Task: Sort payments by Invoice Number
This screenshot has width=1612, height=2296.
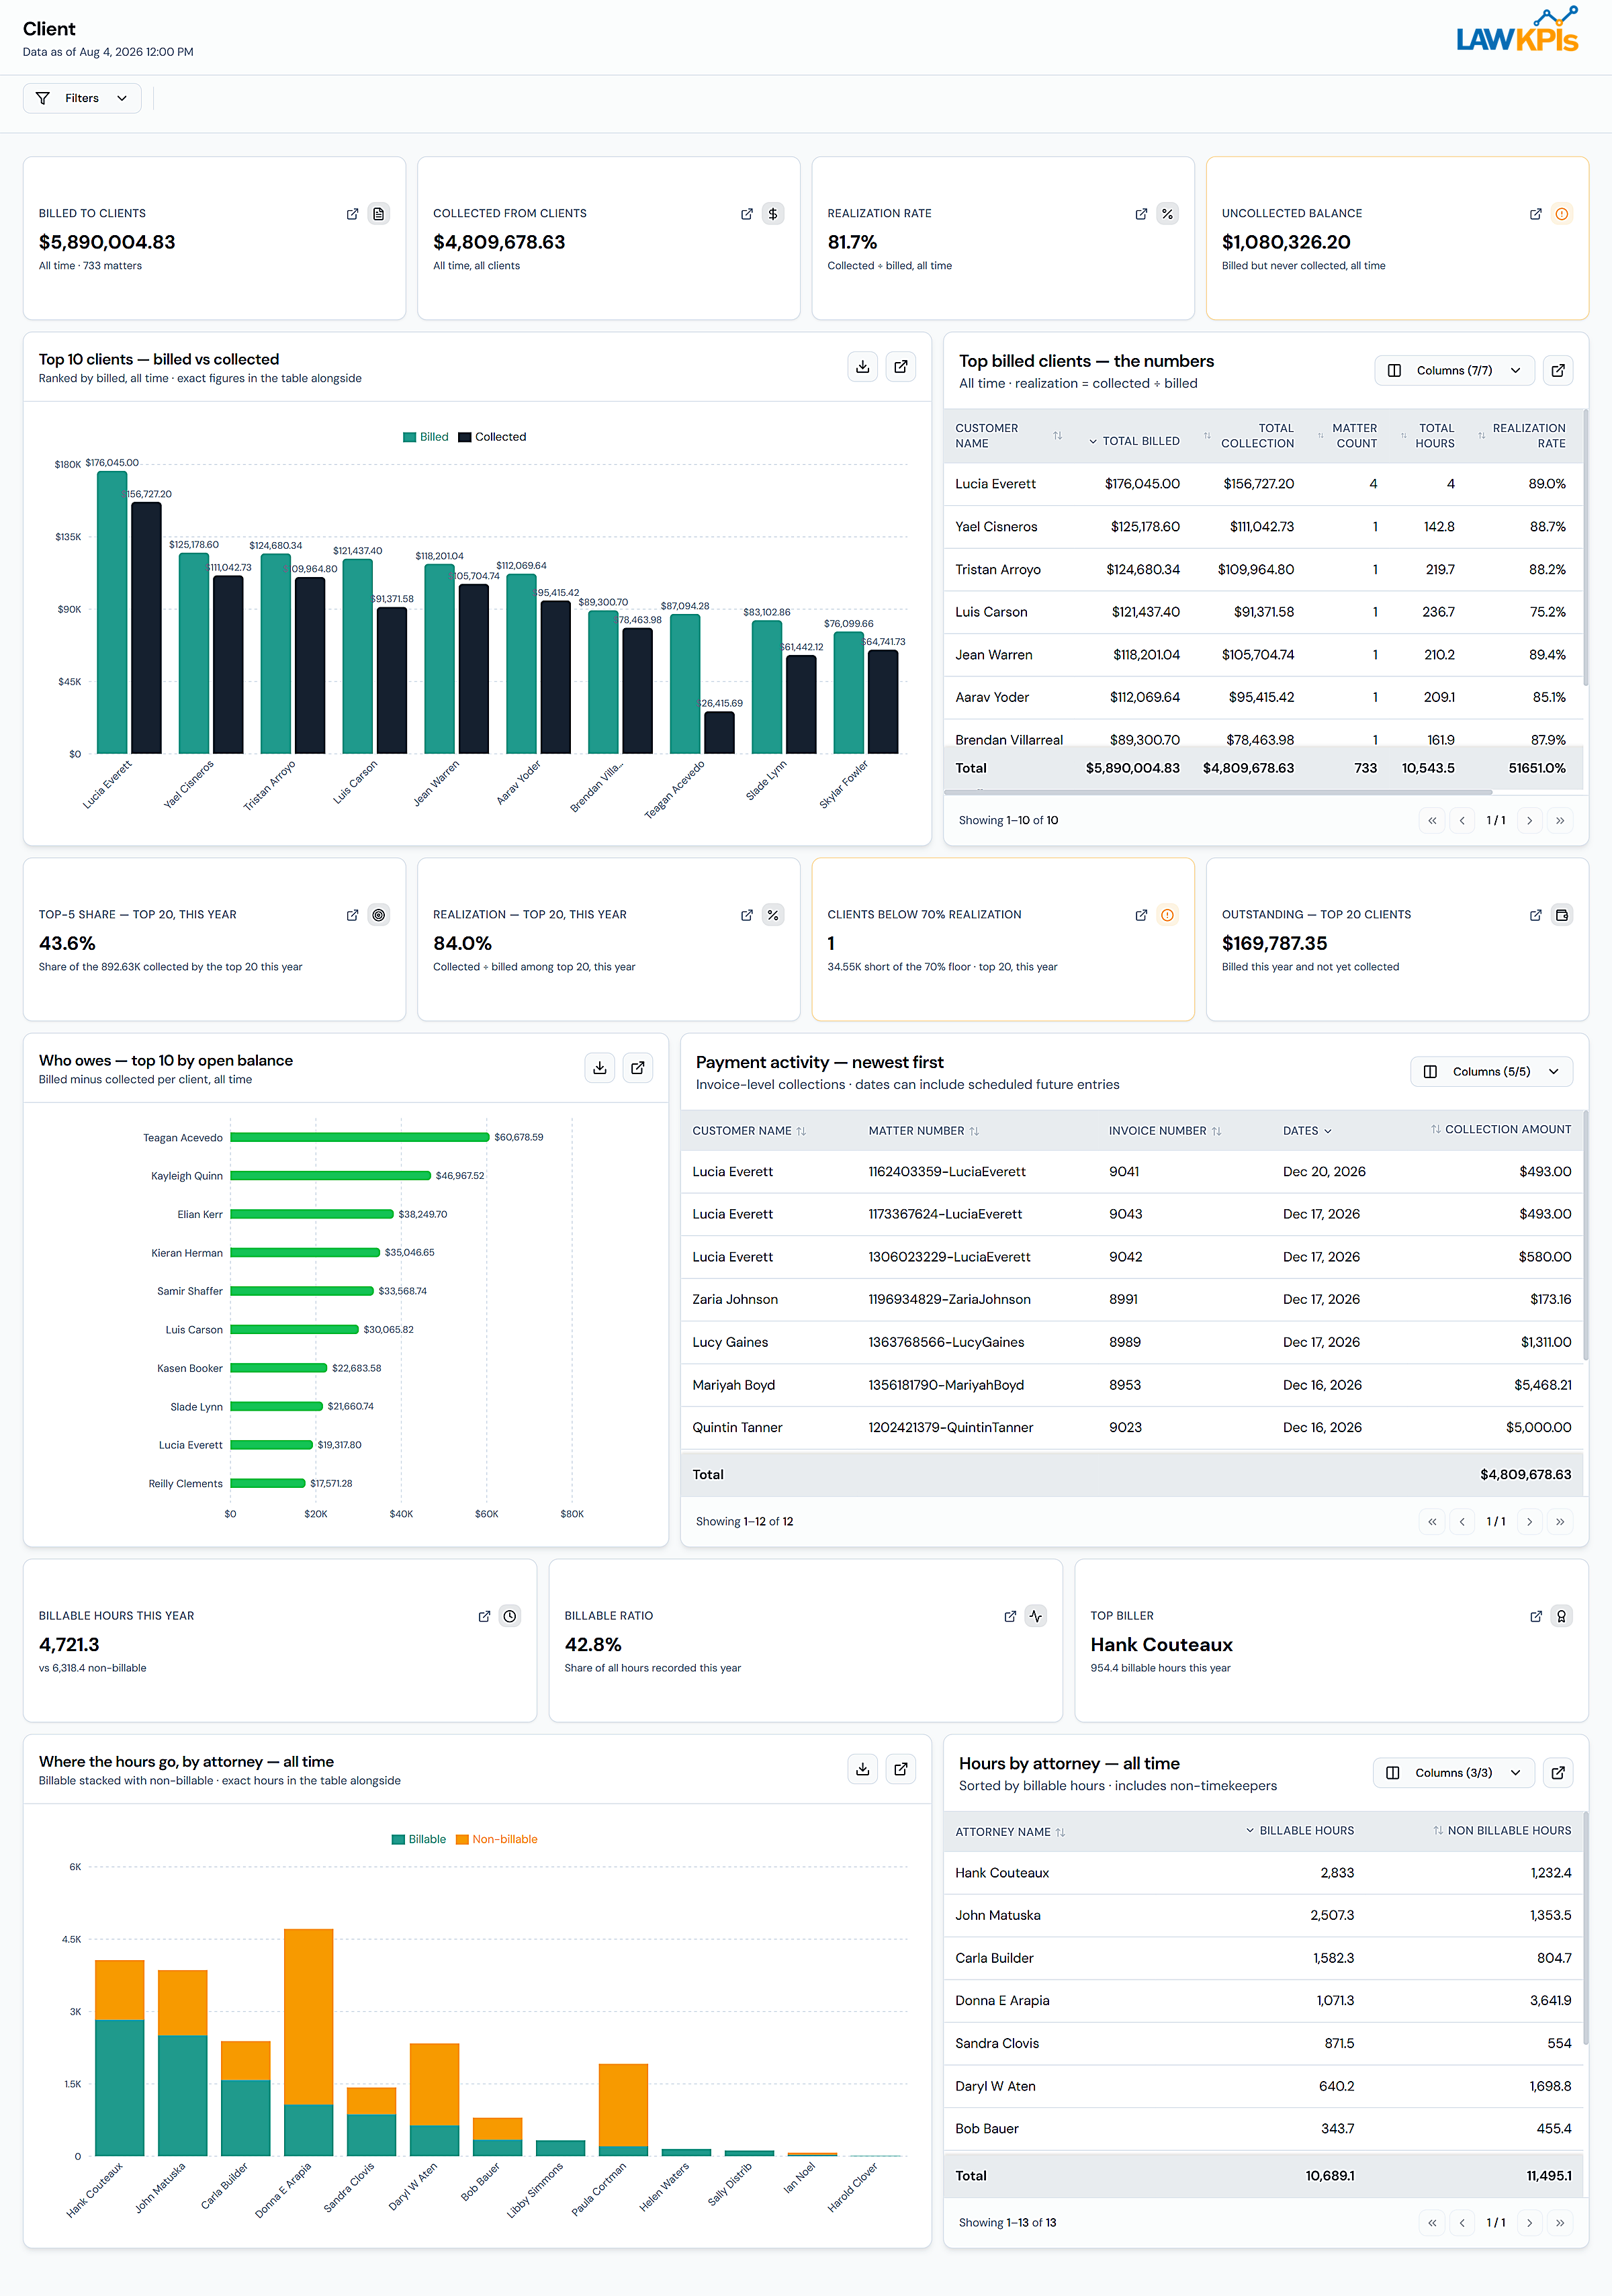Action: 1165,1131
